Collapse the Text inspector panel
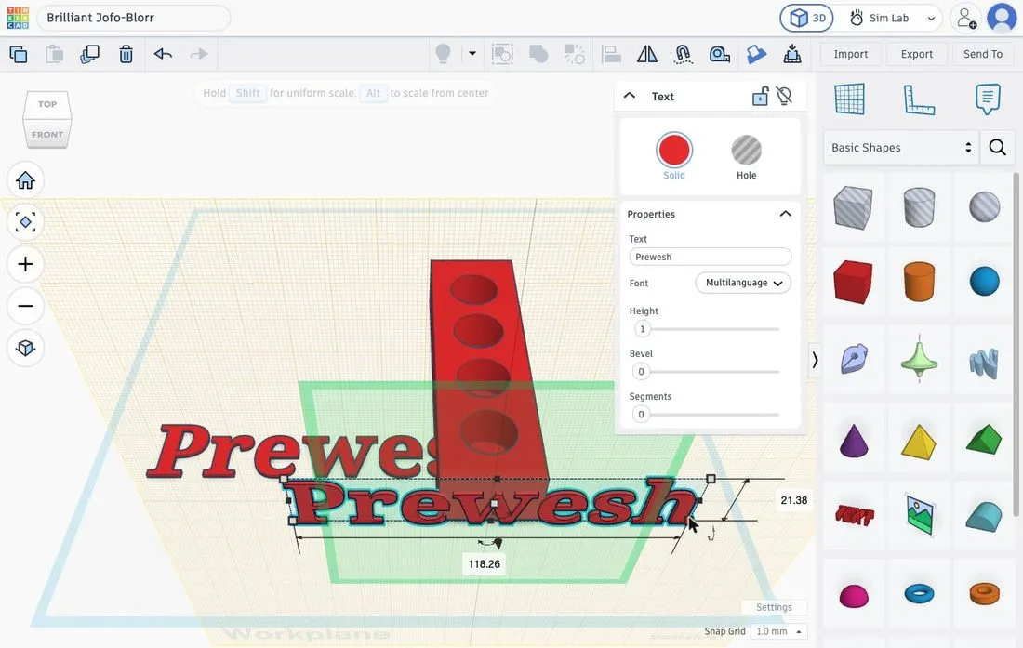 [630, 96]
